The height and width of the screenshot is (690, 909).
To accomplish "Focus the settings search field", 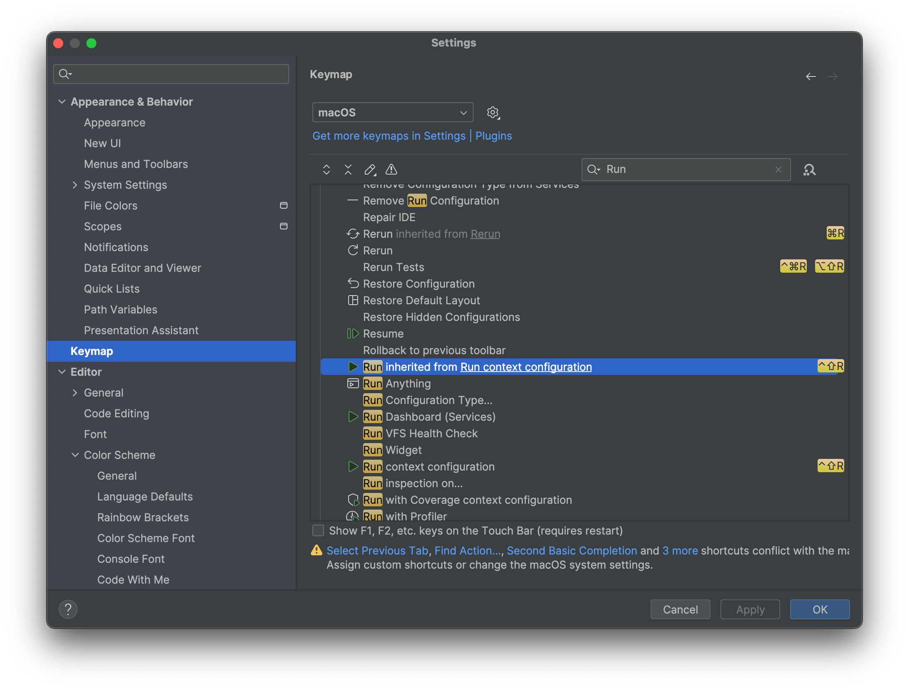I will 171,74.
